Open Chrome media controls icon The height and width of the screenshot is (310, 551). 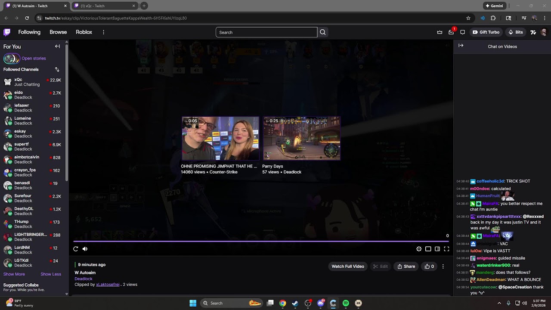coord(524,18)
